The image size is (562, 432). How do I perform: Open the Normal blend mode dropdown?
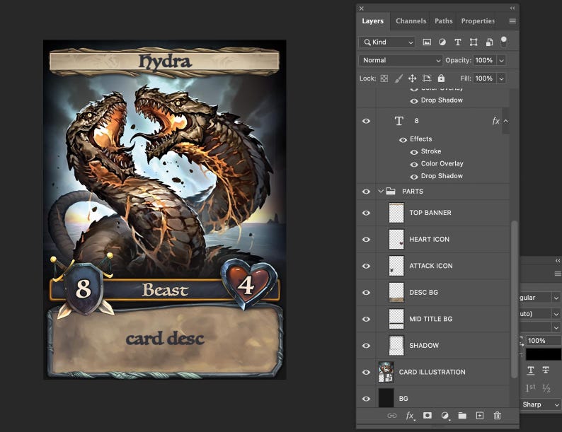tap(401, 60)
